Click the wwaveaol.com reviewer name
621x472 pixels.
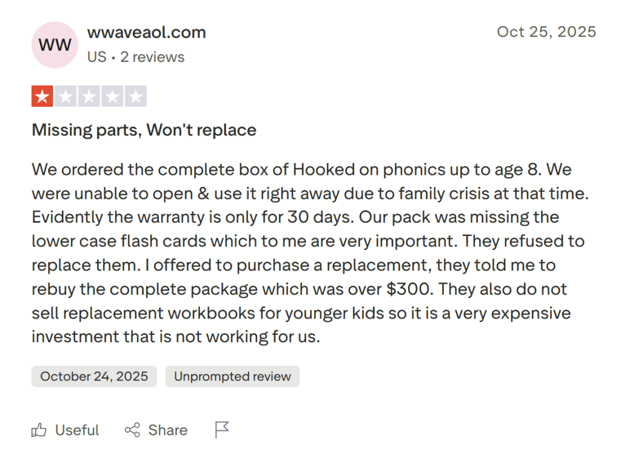pyautogui.click(x=146, y=32)
